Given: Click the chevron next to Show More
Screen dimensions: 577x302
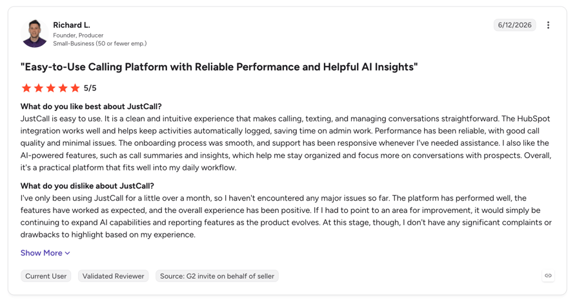Looking at the screenshot, I should (67, 253).
